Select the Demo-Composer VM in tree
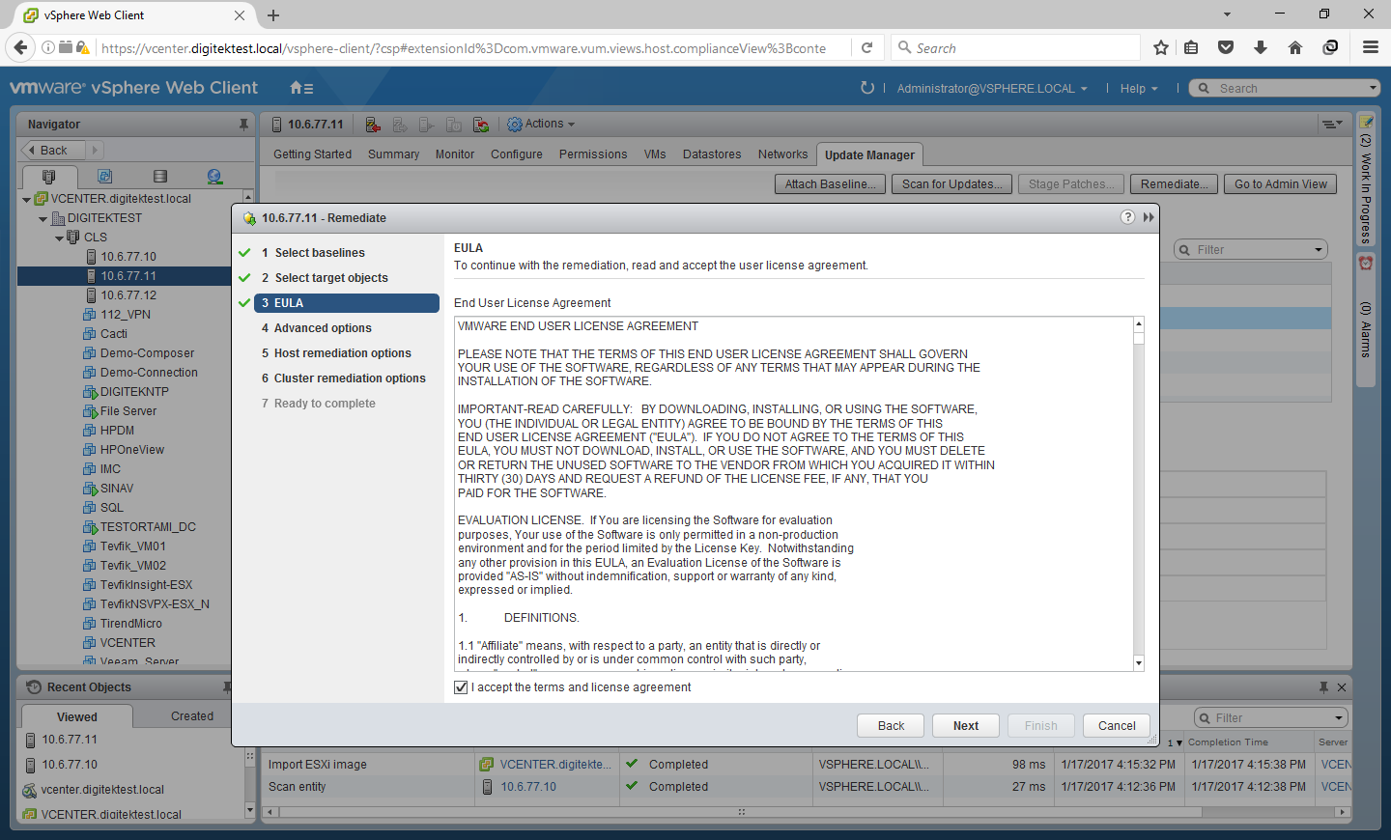 coord(147,353)
